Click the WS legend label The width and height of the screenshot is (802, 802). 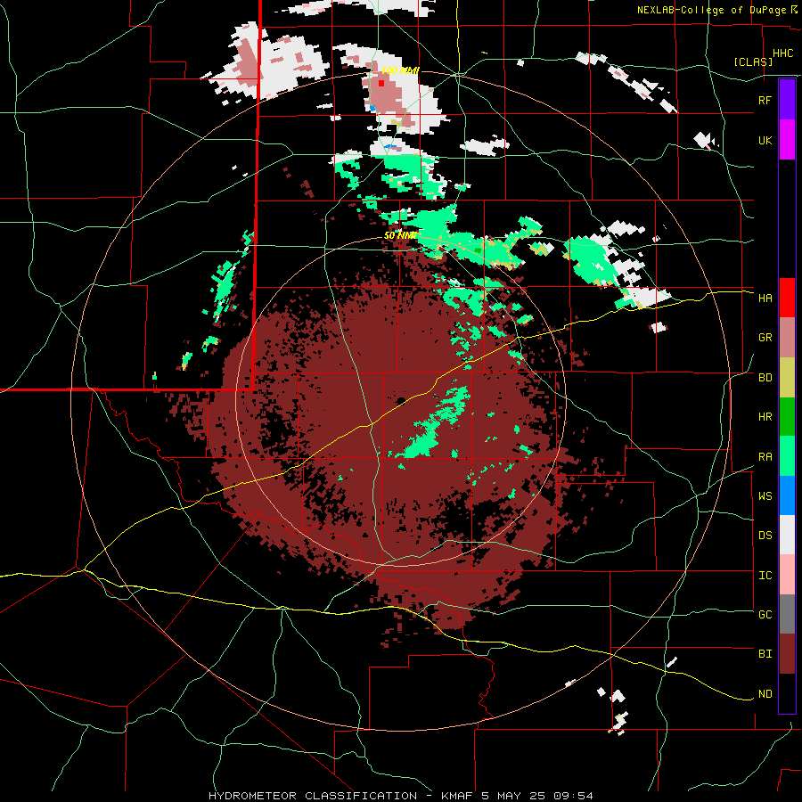[765, 496]
